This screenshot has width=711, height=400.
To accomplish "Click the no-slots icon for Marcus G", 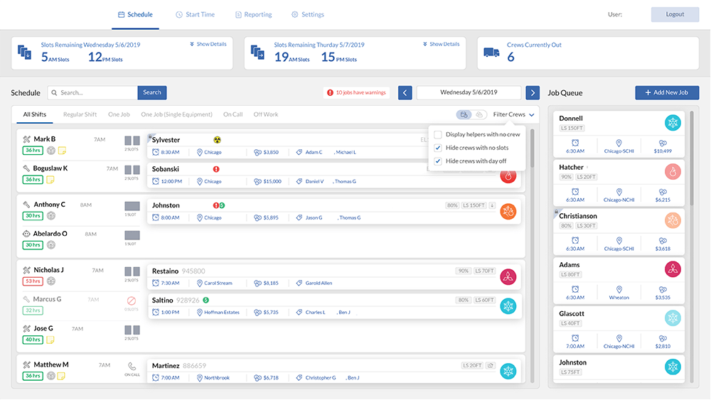I will click(132, 301).
